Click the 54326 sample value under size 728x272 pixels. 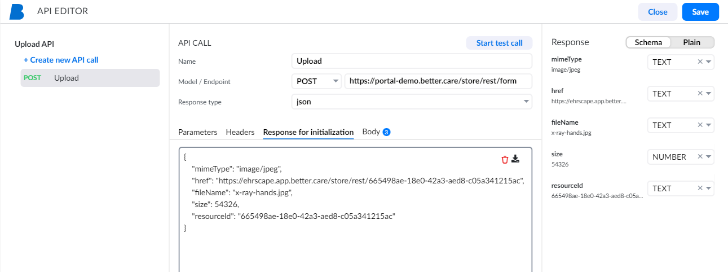point(559,164)
